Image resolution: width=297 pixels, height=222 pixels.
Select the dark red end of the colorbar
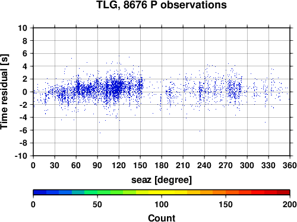coord(283,192)
